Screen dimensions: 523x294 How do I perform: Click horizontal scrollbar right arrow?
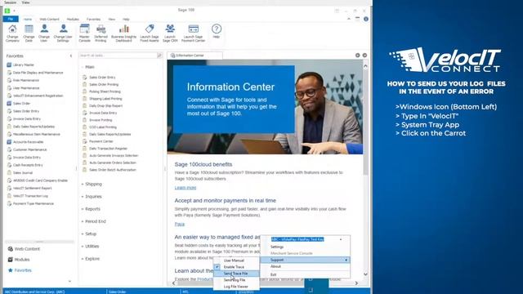[356, 283]
